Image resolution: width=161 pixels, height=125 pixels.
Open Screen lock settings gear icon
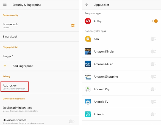coord(73,25)
